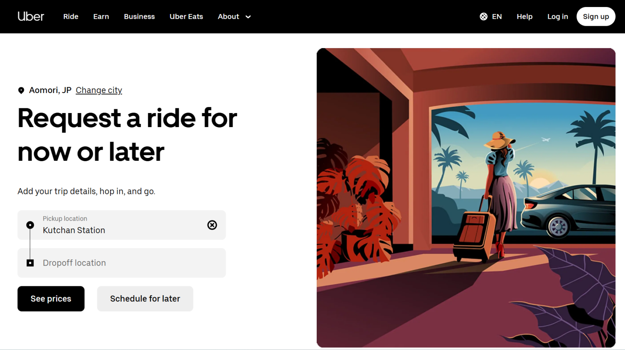Open the About menu

229,16
